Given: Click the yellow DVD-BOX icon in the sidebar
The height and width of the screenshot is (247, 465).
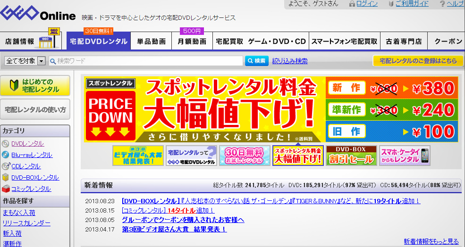Looking at the screenshot, I should click(5, 178).
